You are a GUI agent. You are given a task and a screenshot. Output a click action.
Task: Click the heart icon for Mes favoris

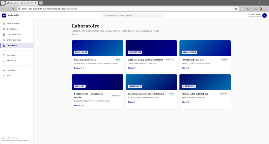tap(4, 60)
